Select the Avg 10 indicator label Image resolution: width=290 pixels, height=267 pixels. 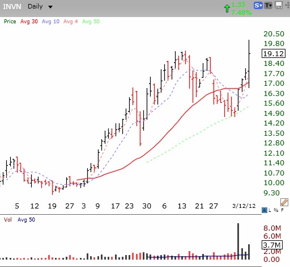point(50,22)
